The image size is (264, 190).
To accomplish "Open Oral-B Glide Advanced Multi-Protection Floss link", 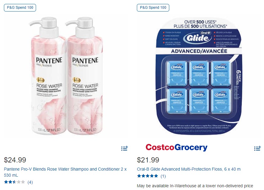I will point(189,169).
